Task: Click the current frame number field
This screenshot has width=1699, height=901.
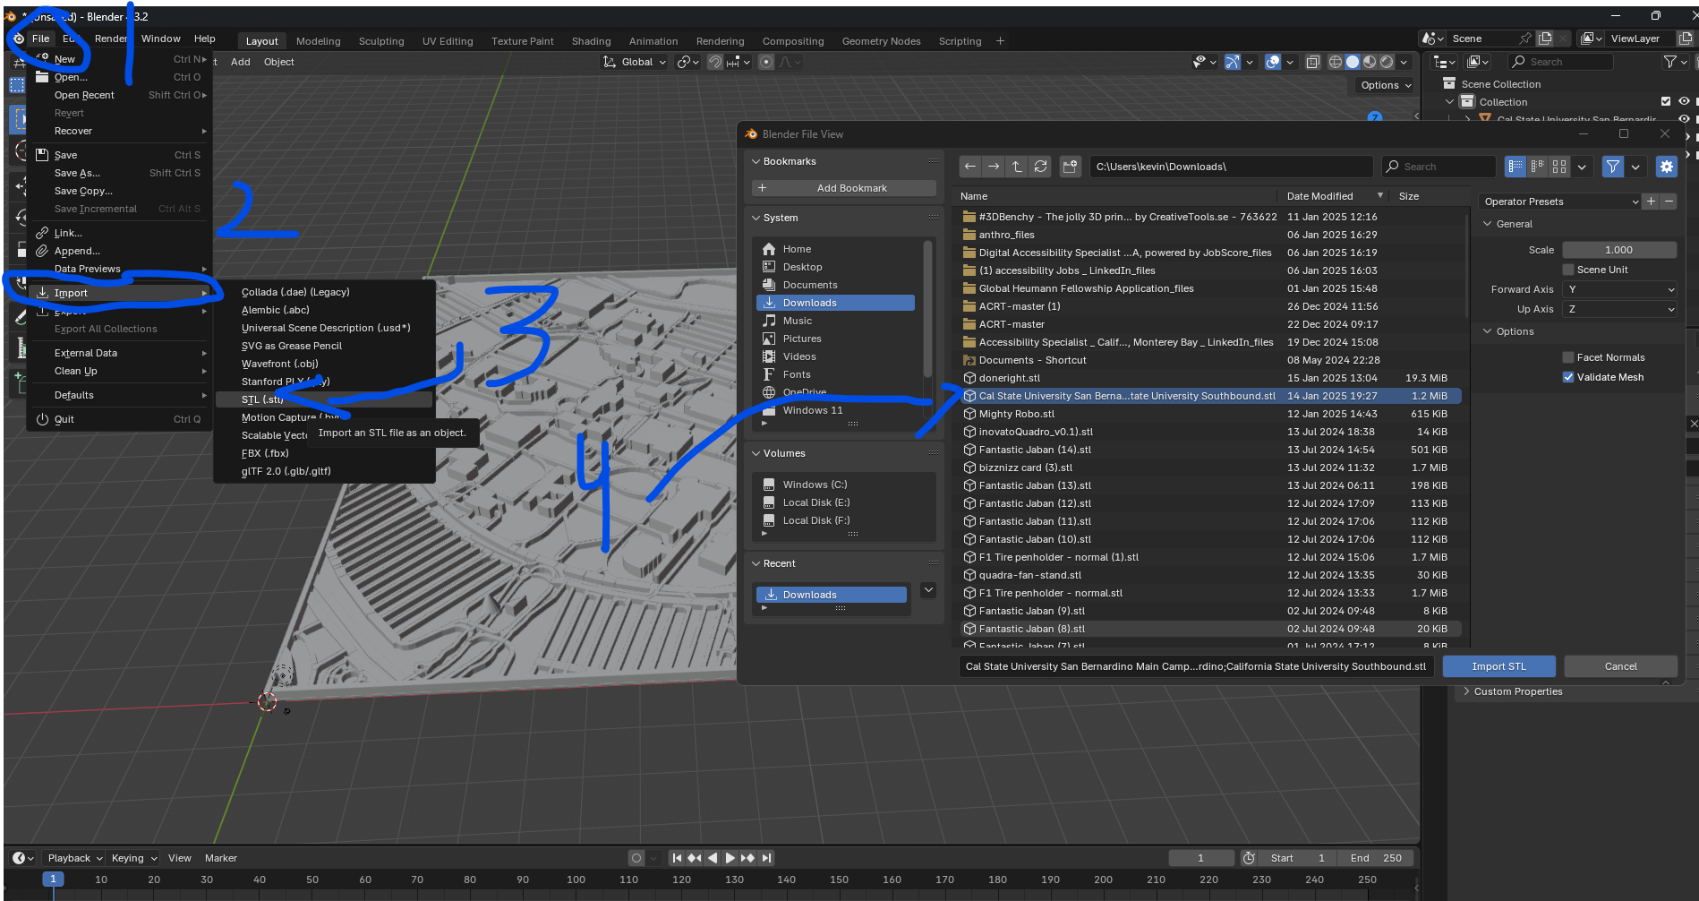Action: pos(1200,858)
